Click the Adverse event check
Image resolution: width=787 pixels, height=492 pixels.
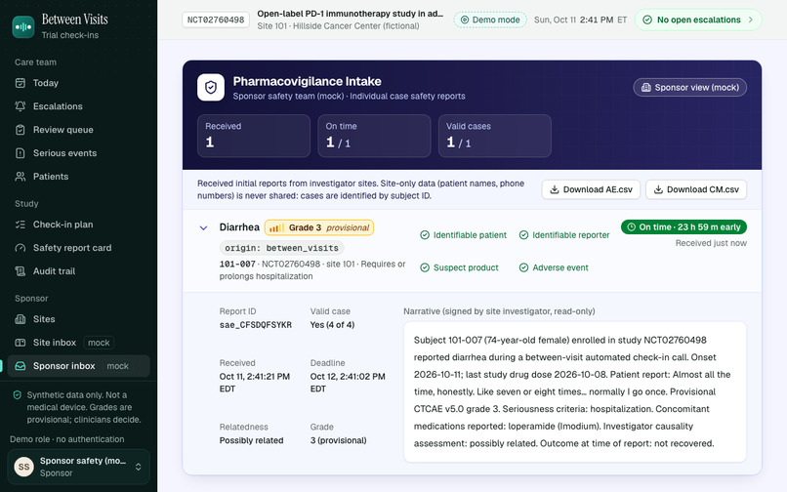(554, 267)
